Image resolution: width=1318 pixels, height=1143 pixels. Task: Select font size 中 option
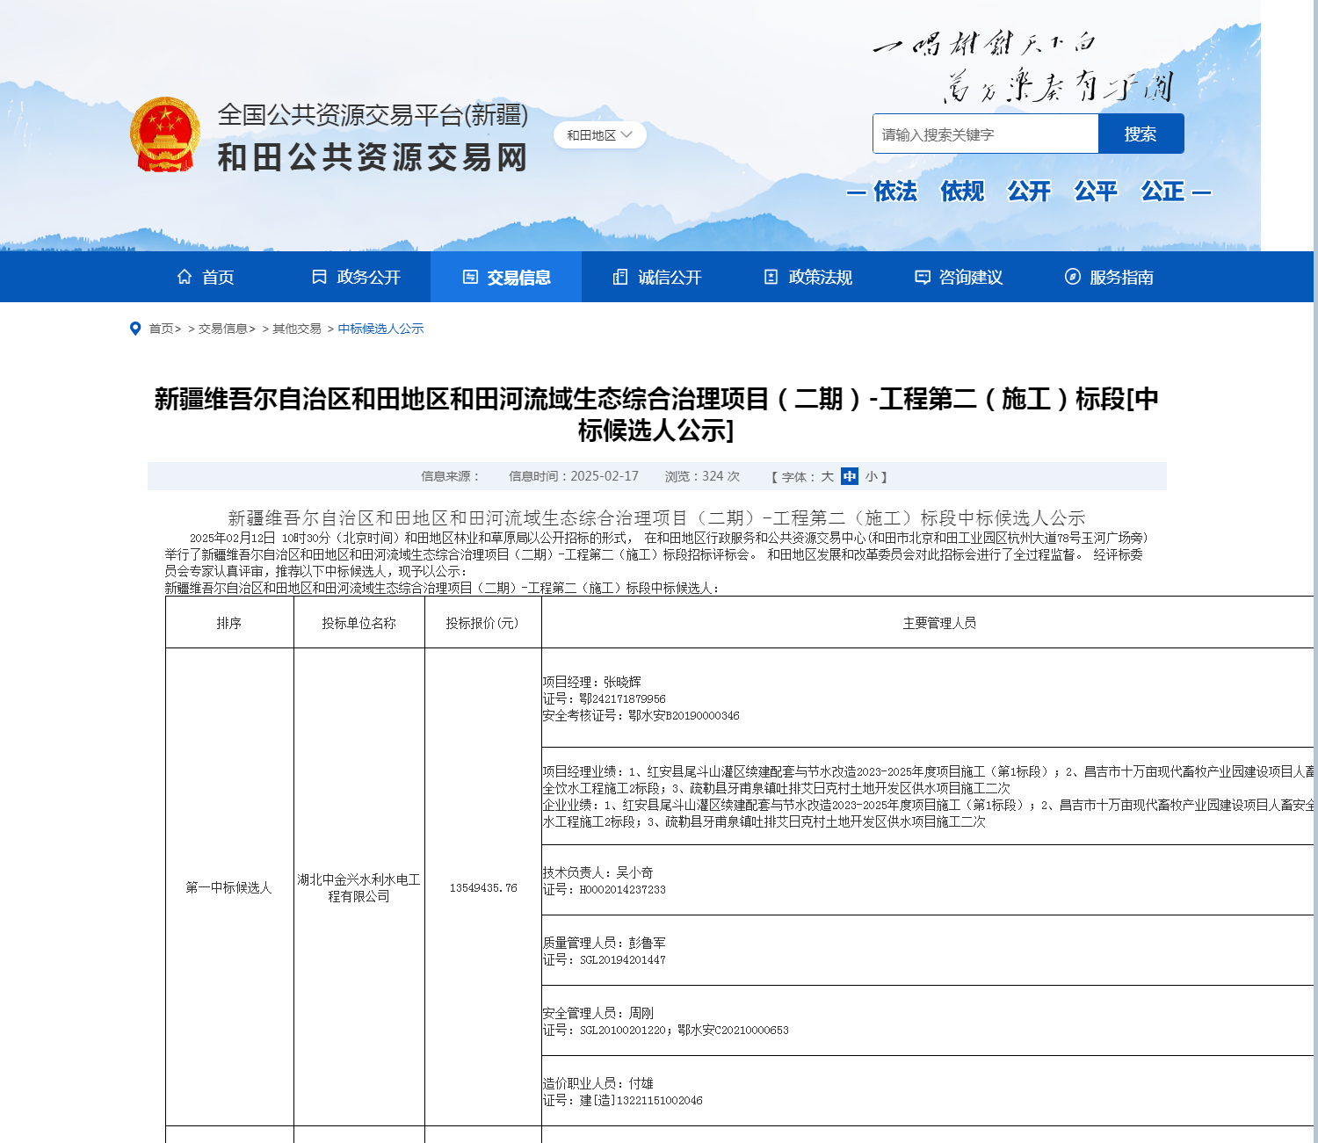click(x=848, y=475)
